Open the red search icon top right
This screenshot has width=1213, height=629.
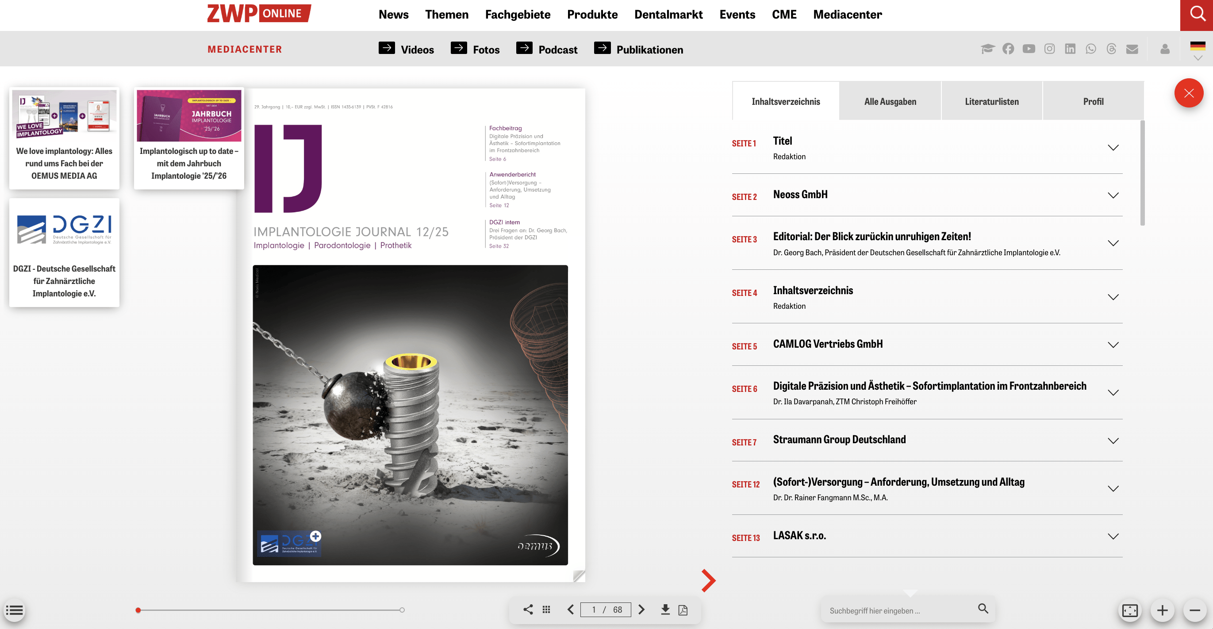1197,14
